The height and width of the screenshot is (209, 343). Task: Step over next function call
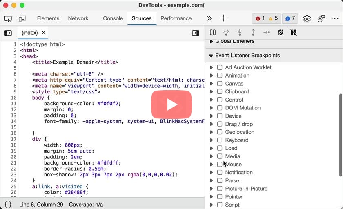[226, 33]
